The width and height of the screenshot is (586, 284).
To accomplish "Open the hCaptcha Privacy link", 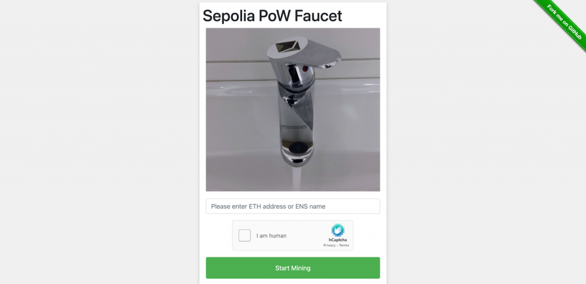I will pyautogui.click(x=329, y=245).
